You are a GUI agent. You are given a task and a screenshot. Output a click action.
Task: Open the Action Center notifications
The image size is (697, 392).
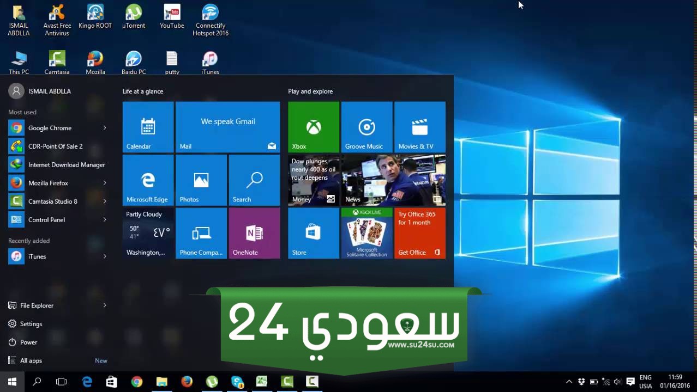tap(630, 382)
